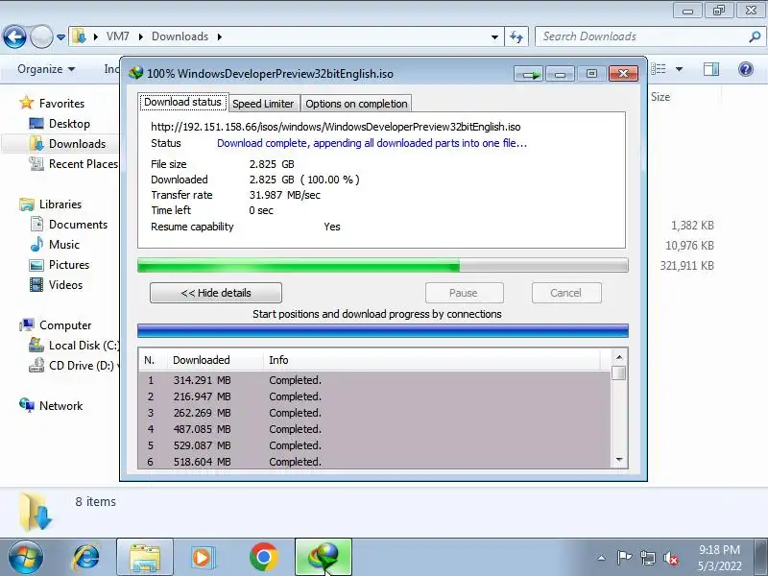The width and height of the screenshot is (768, 576).
Task: Click the connections list scroll up arrow
Action: [x=619, y=357]
